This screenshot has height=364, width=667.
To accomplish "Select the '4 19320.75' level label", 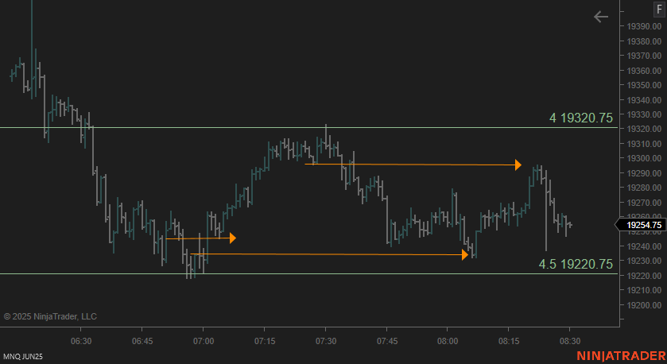I will (580, 118).
